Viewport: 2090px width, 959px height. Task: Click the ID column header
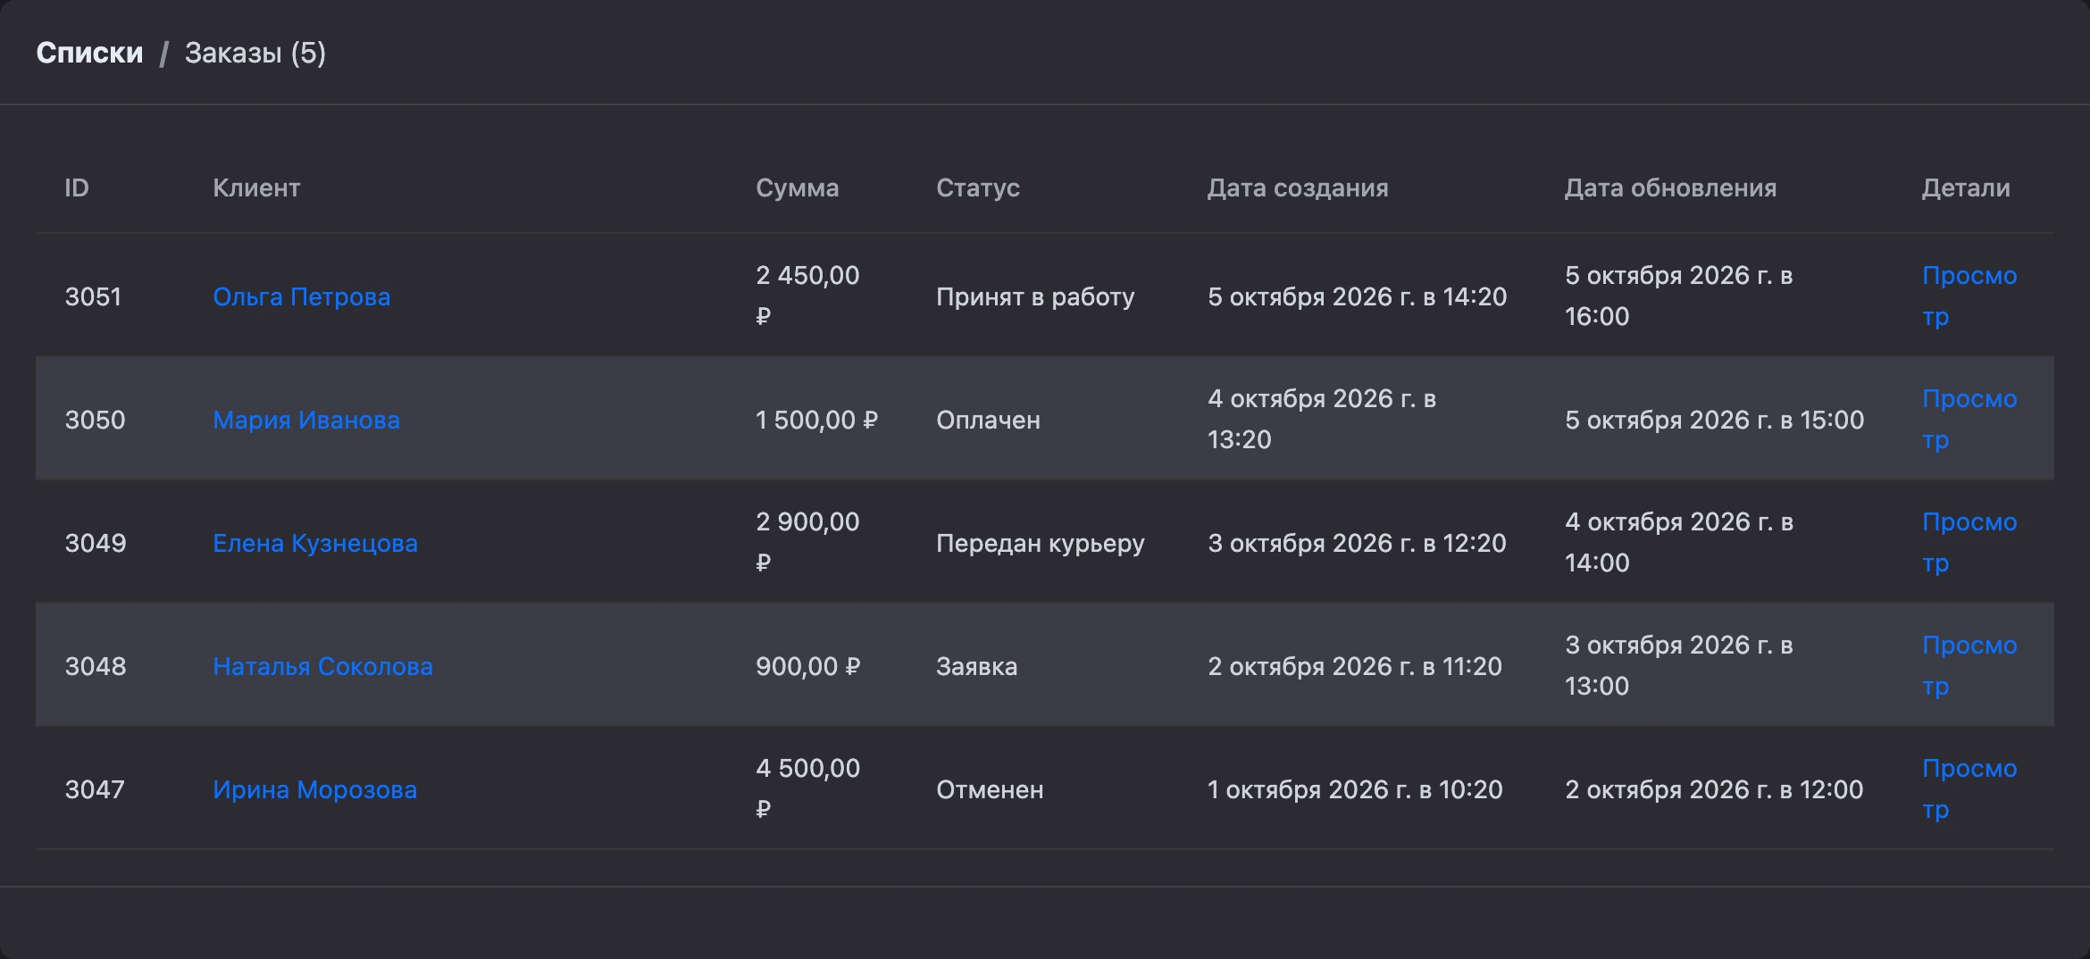pos(77,188)
